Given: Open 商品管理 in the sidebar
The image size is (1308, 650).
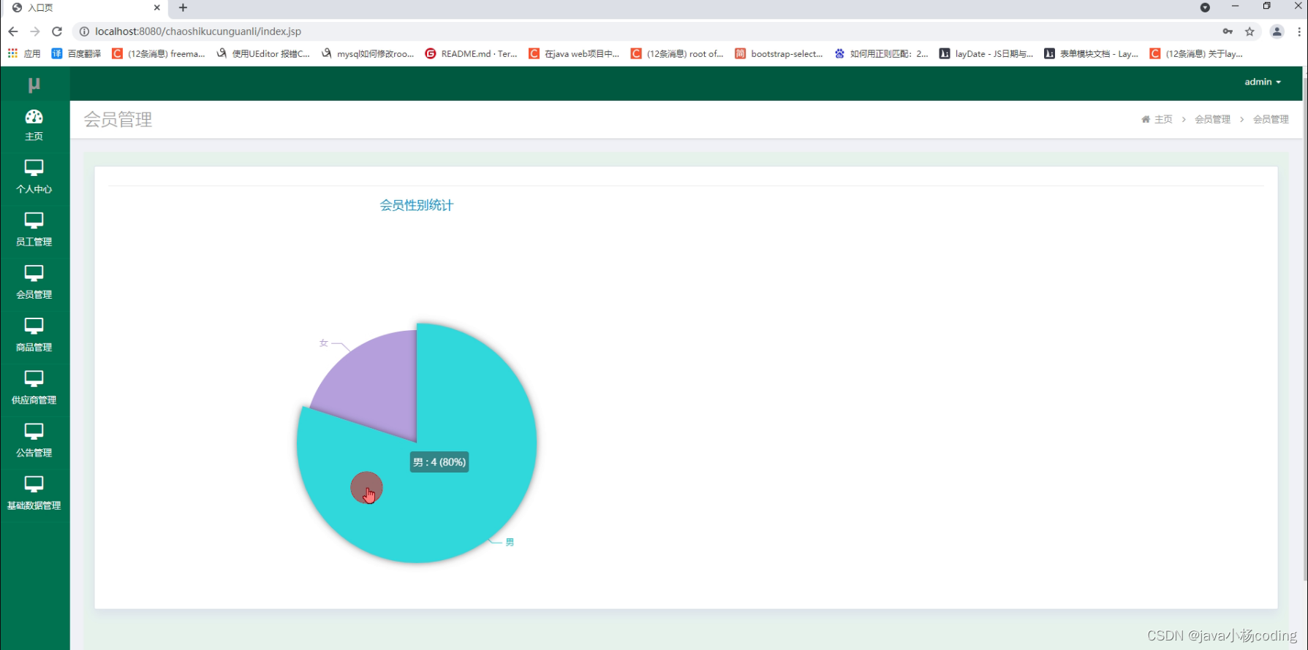Looking at the screenshot, I should pyautogui.click(x=34, y=334).
